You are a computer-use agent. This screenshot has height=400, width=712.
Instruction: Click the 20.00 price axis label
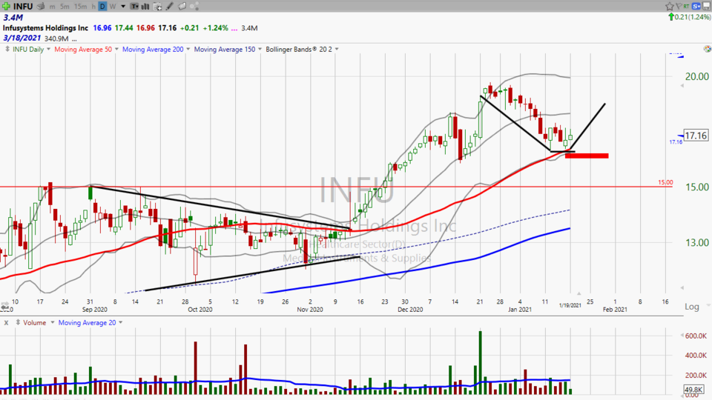click(x=696, y=76)
